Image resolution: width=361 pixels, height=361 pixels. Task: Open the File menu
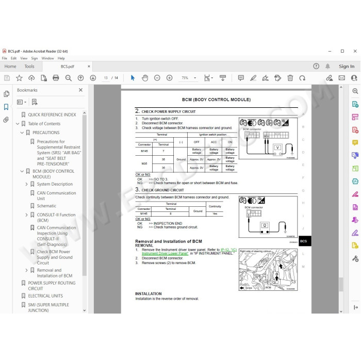(x=4, y=58)
